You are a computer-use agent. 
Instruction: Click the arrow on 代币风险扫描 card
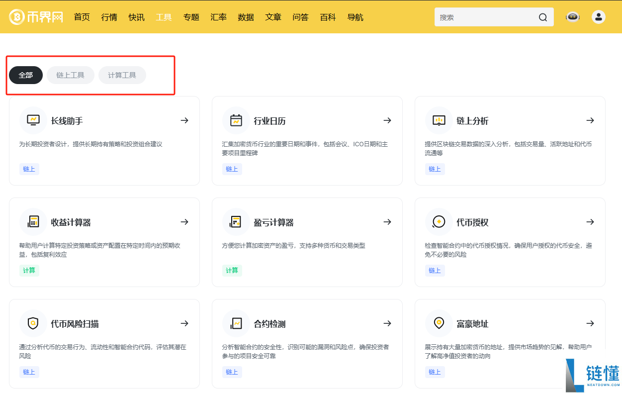pos(184,323)
